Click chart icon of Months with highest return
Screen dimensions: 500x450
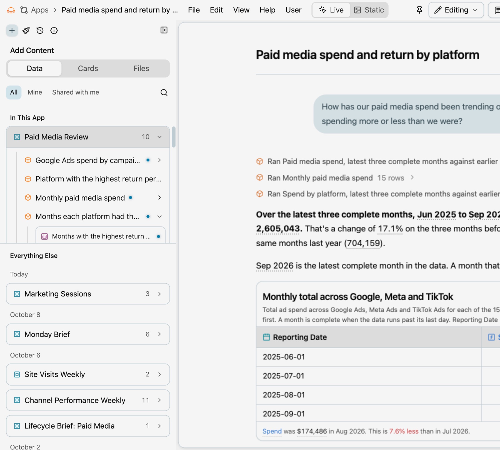[x=44, y=236]
